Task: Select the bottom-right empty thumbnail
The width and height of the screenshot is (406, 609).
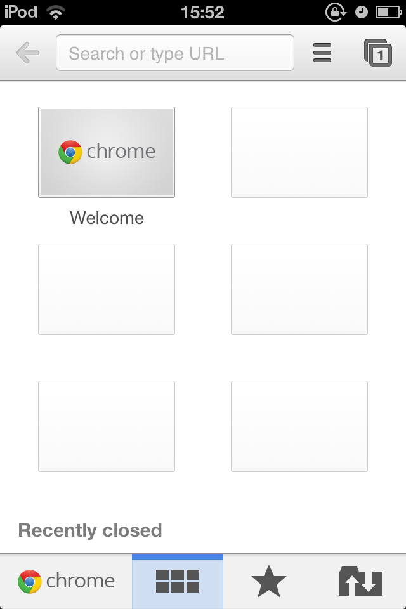Action: point(299,426)
